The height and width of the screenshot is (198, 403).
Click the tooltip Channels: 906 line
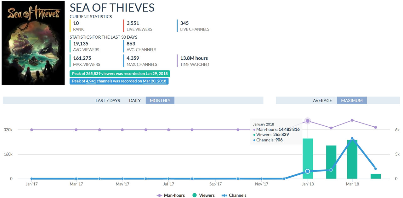[x=268, y=140]
